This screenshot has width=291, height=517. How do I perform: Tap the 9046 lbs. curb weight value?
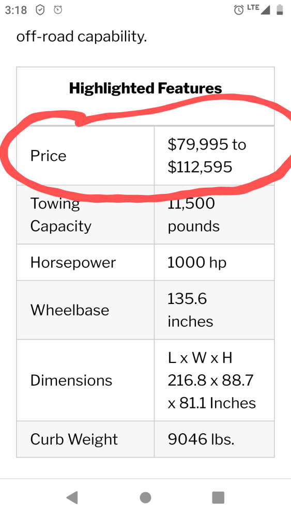[201, 439]
